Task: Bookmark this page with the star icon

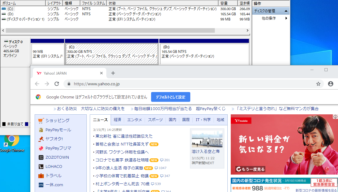Action: click(318, 84)
